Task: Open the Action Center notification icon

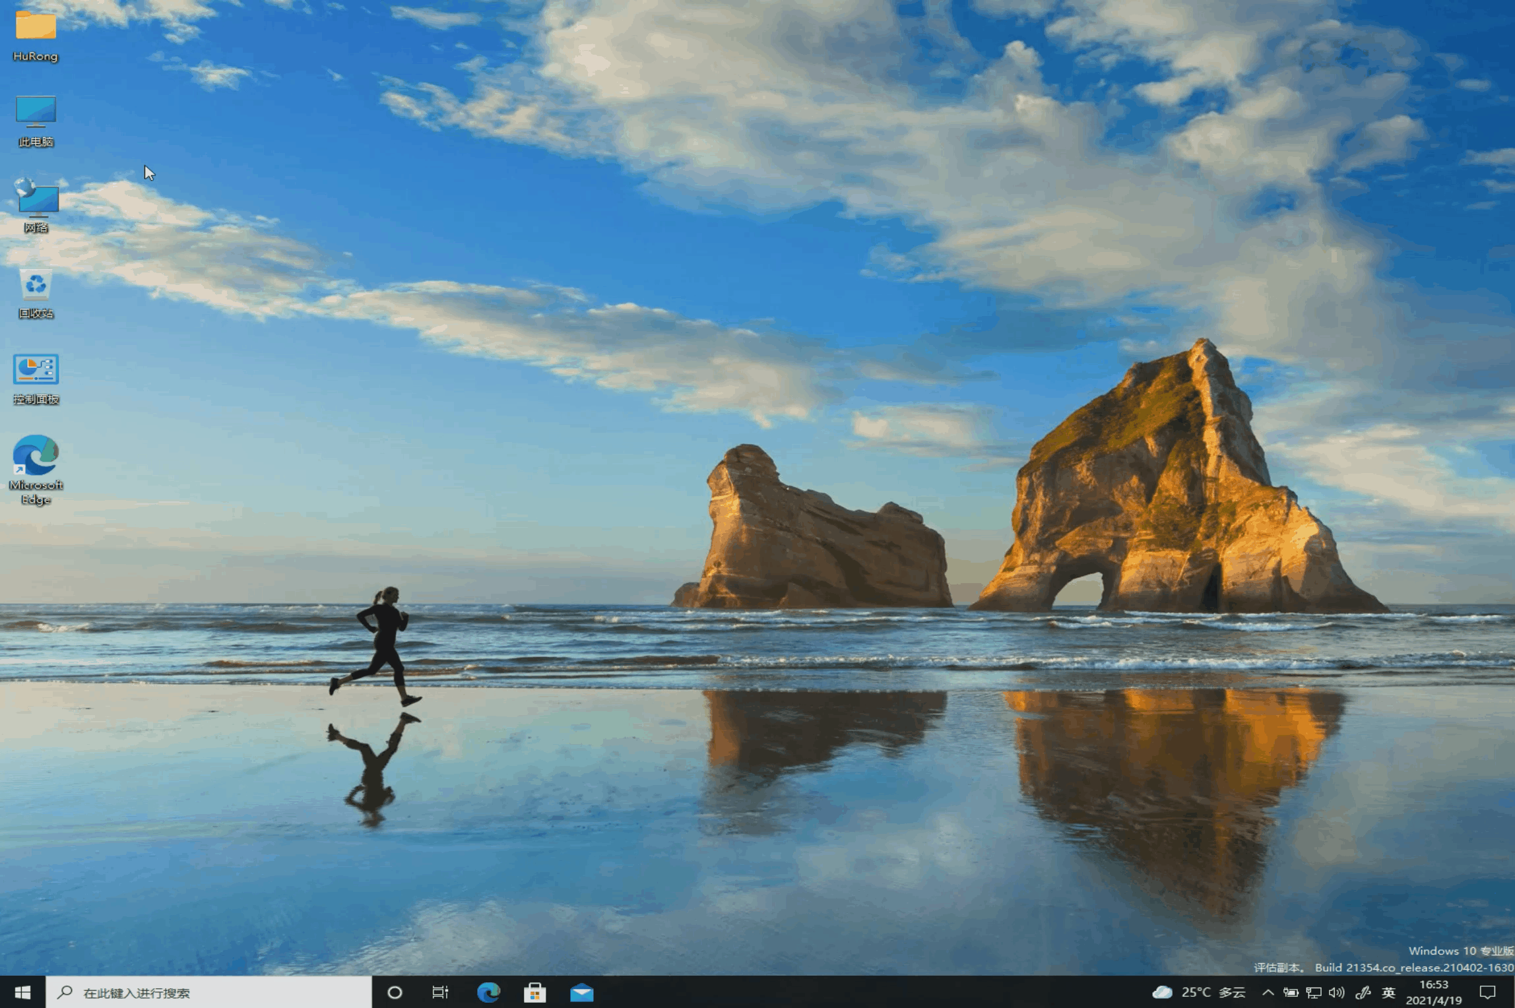Action: [1487, 992]
